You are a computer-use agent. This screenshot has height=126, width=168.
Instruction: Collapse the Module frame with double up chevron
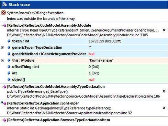pos(164,30)
